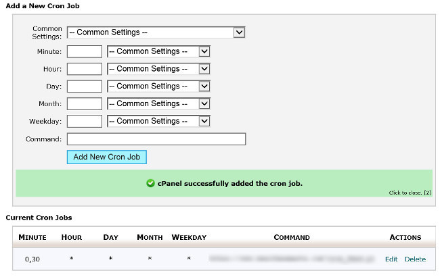Expand the Hour common settings dropdown
Screen dimensions: 440x277
(159, 69)
